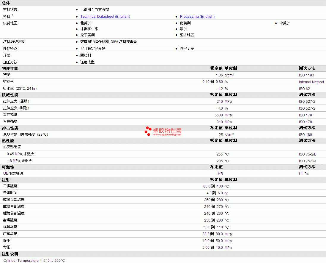Open the Technical Datasheet (English) link
The image size is (326, 263).
click(x=105, y=17)
